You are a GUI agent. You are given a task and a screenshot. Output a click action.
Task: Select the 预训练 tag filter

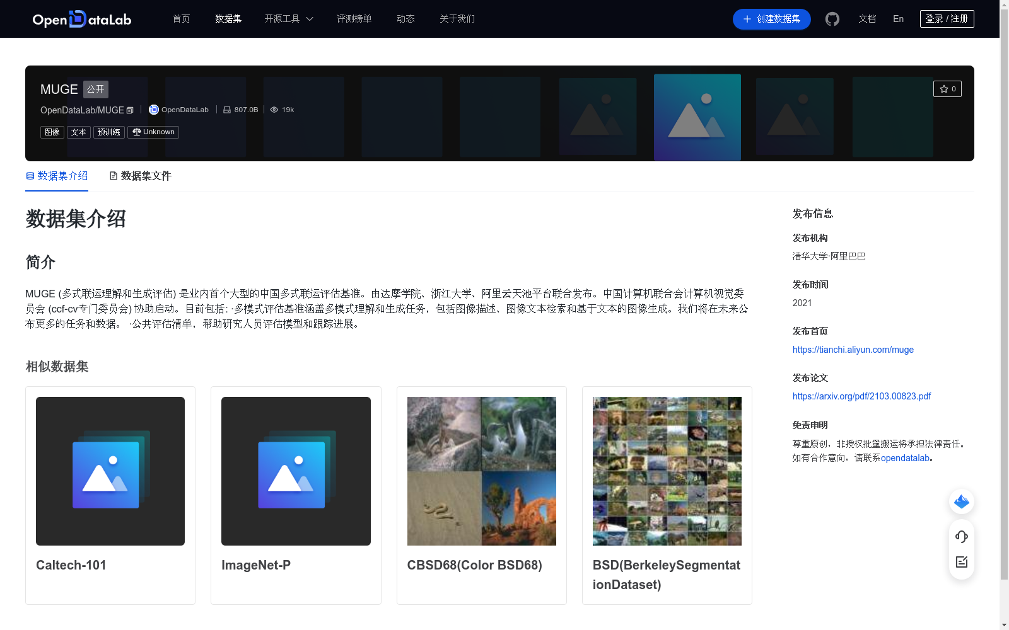(x=108, y=132)
